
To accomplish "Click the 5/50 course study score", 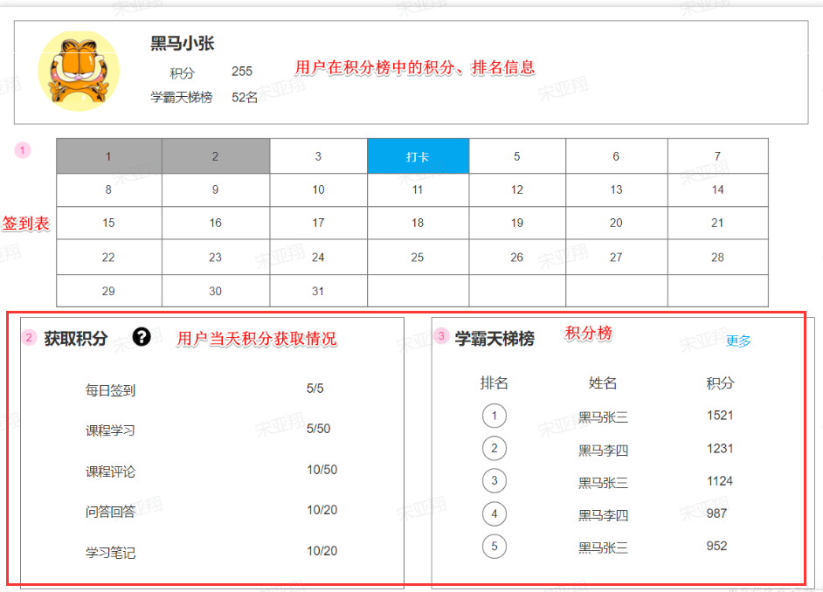I will coord(319,429).
